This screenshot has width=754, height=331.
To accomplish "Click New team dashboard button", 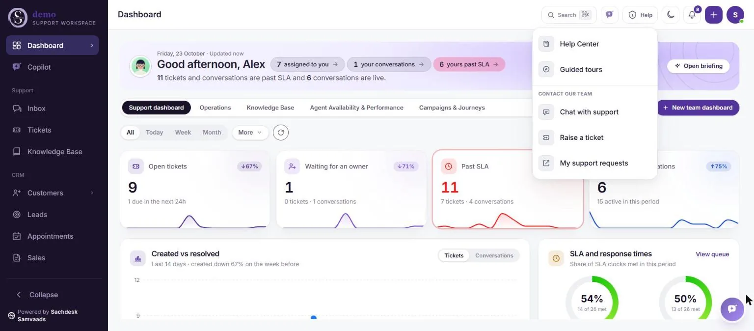I will pos(698,108).
